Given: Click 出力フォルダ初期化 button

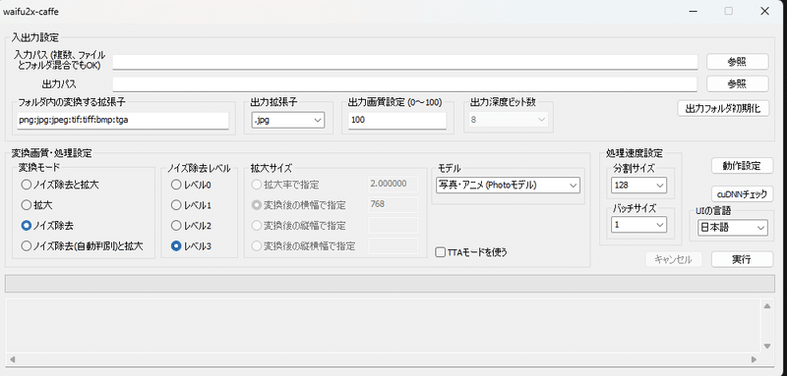Looking at the screenshot, I should click(x=723, y=109).
